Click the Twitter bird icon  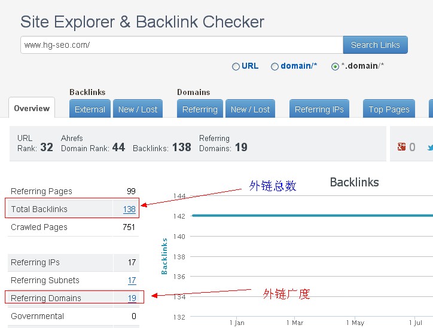429,147
